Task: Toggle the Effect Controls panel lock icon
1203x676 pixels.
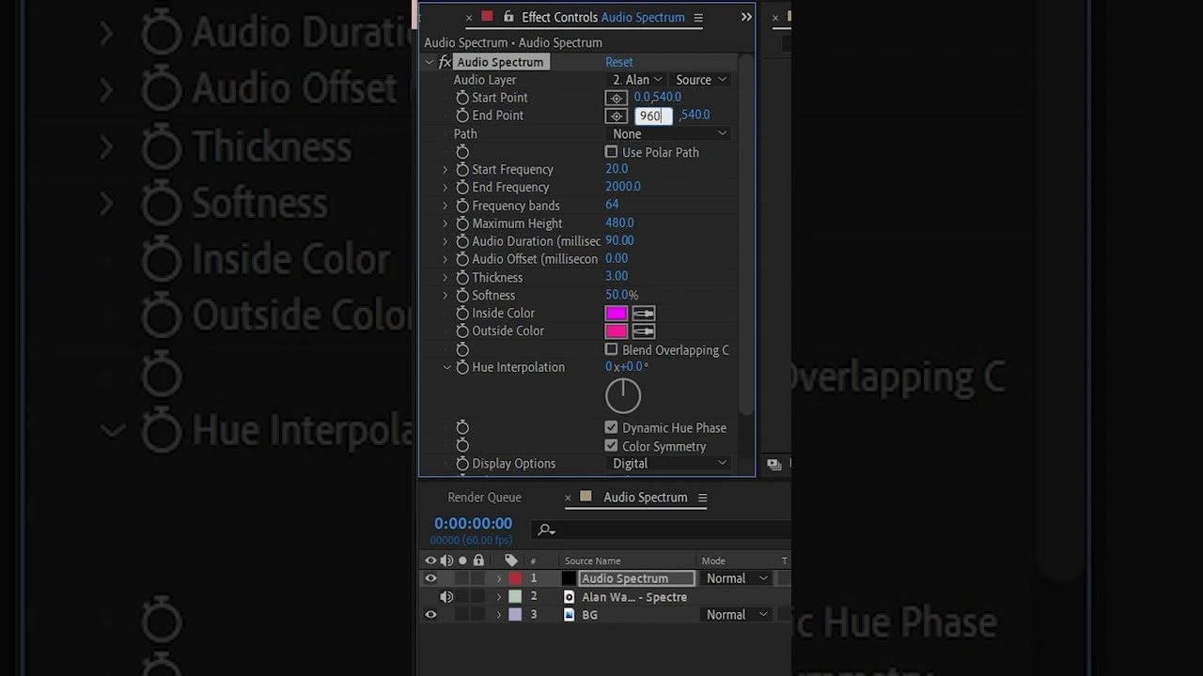Action: point(508,17)
